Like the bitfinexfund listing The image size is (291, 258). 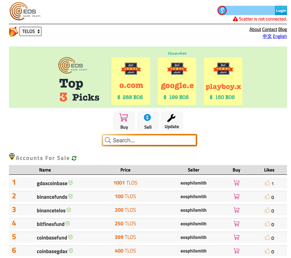(x=267, y=223)
